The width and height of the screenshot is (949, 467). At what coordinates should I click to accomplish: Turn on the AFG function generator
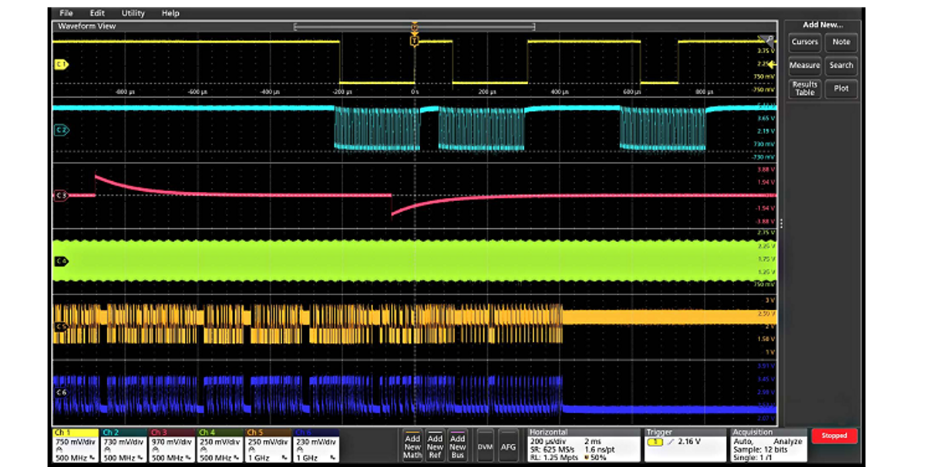508,446
